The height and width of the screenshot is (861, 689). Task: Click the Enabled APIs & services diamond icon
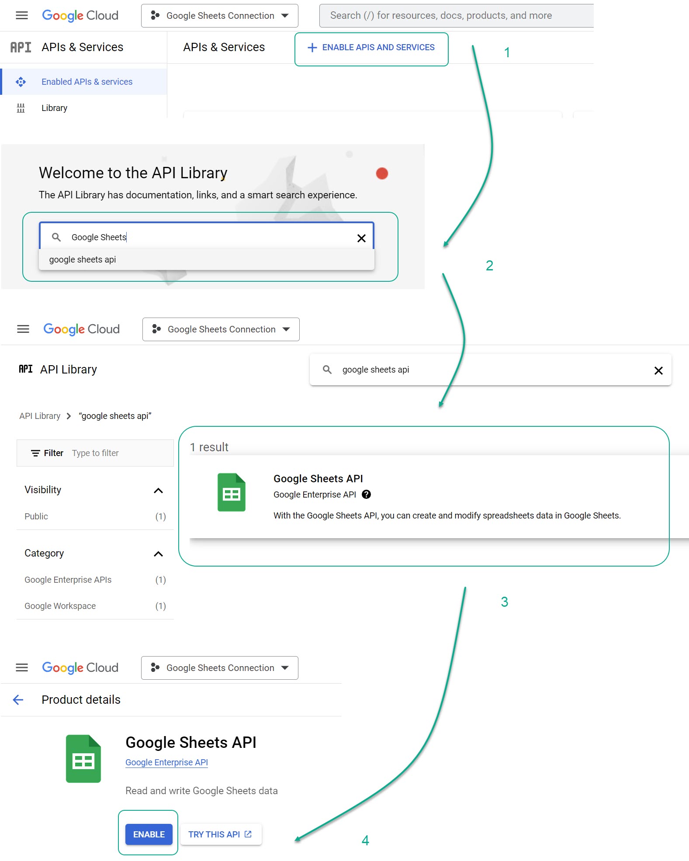coord(21,82)
